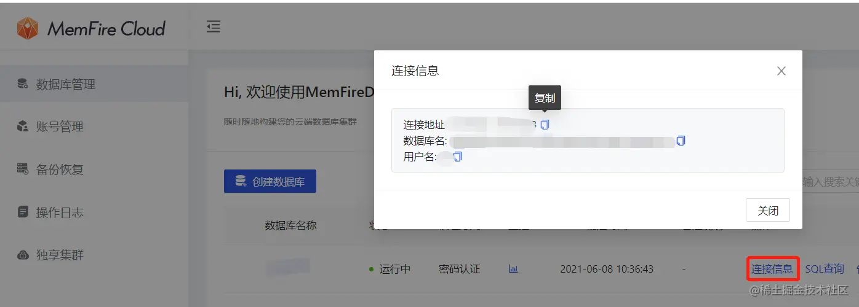Open the SQL查询 link
The image size is (859, 307).
click(x=825, y=269)
